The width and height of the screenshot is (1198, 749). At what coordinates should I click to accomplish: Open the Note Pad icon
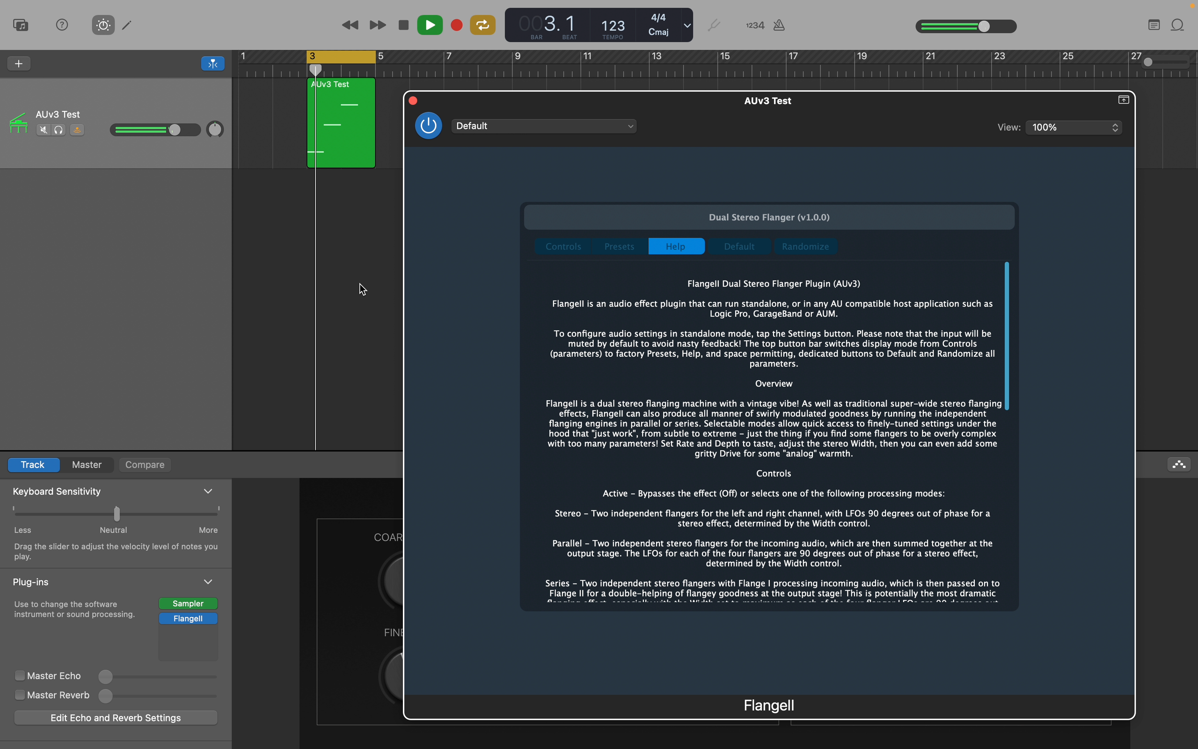1154,25
